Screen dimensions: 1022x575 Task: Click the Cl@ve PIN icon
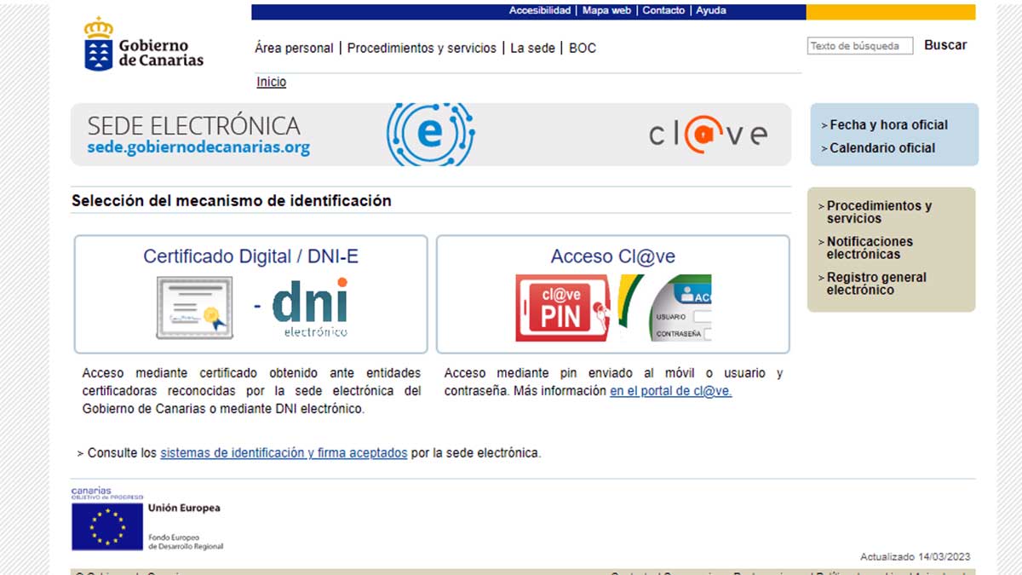[x=562, y=308]
